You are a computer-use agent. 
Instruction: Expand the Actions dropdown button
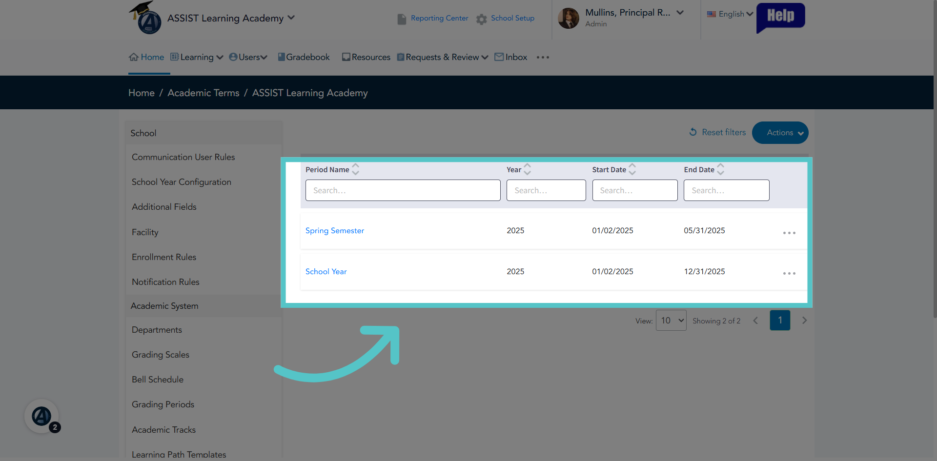[780, 133]
